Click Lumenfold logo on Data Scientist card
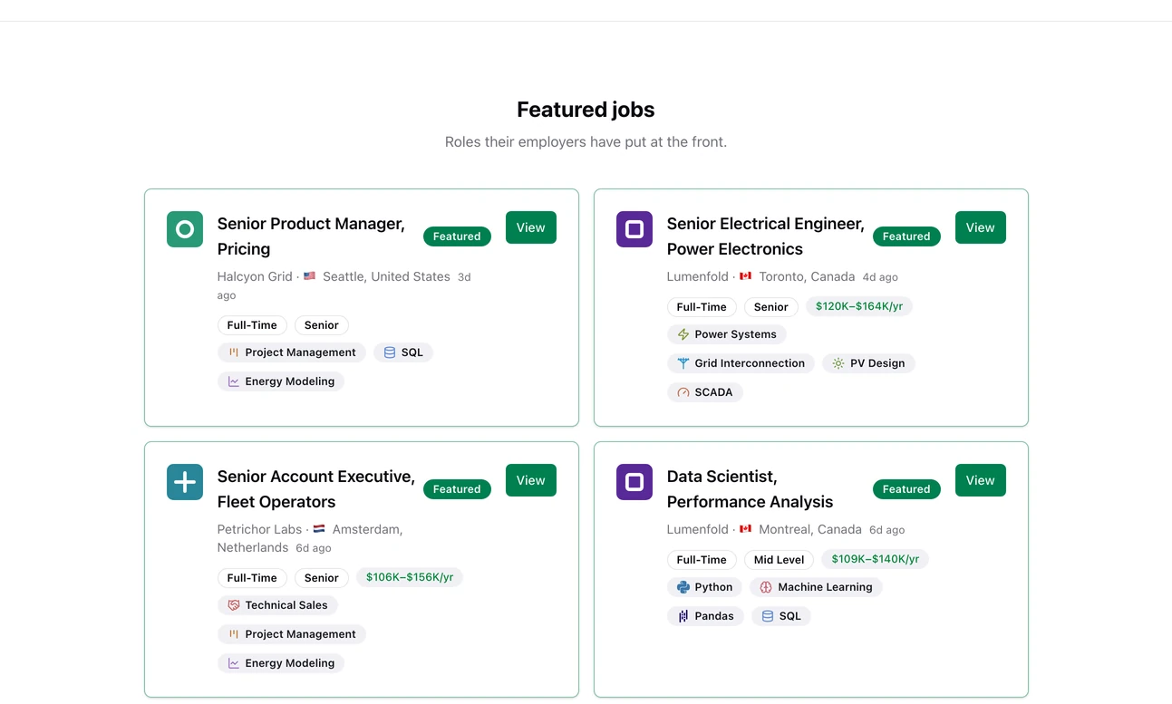The image size is (1172, 704). coord(634,482)
